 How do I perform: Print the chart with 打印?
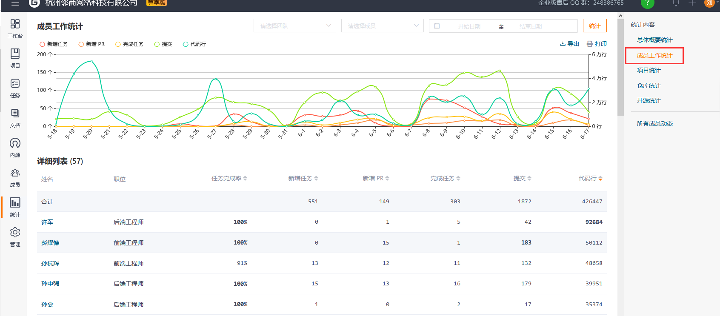597,44
